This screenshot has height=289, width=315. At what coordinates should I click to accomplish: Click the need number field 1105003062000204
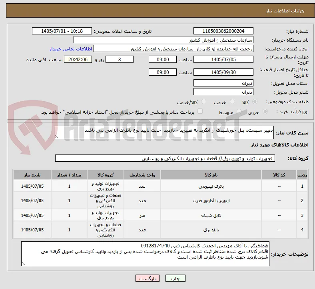click(223, 31)
